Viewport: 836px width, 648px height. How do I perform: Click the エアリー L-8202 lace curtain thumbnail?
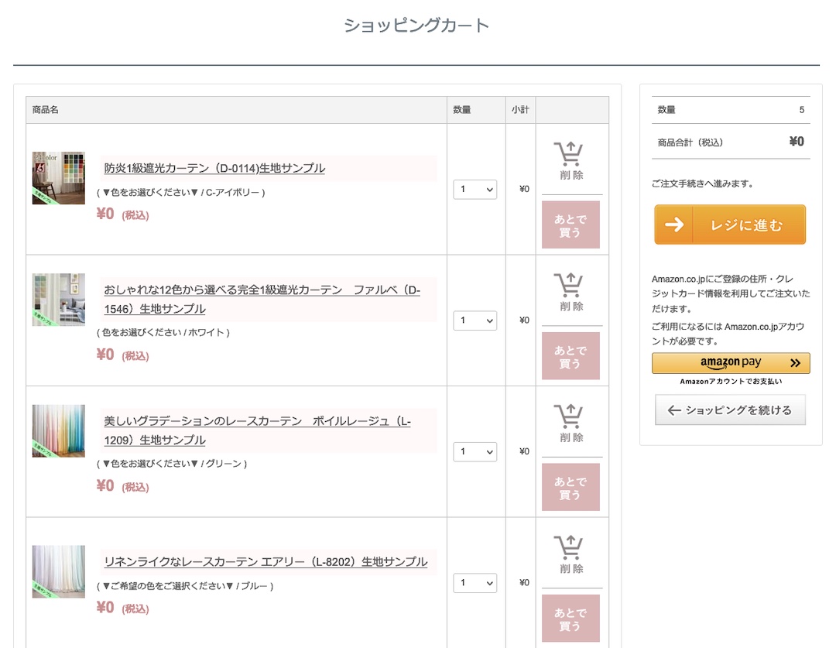click(59, 571)
